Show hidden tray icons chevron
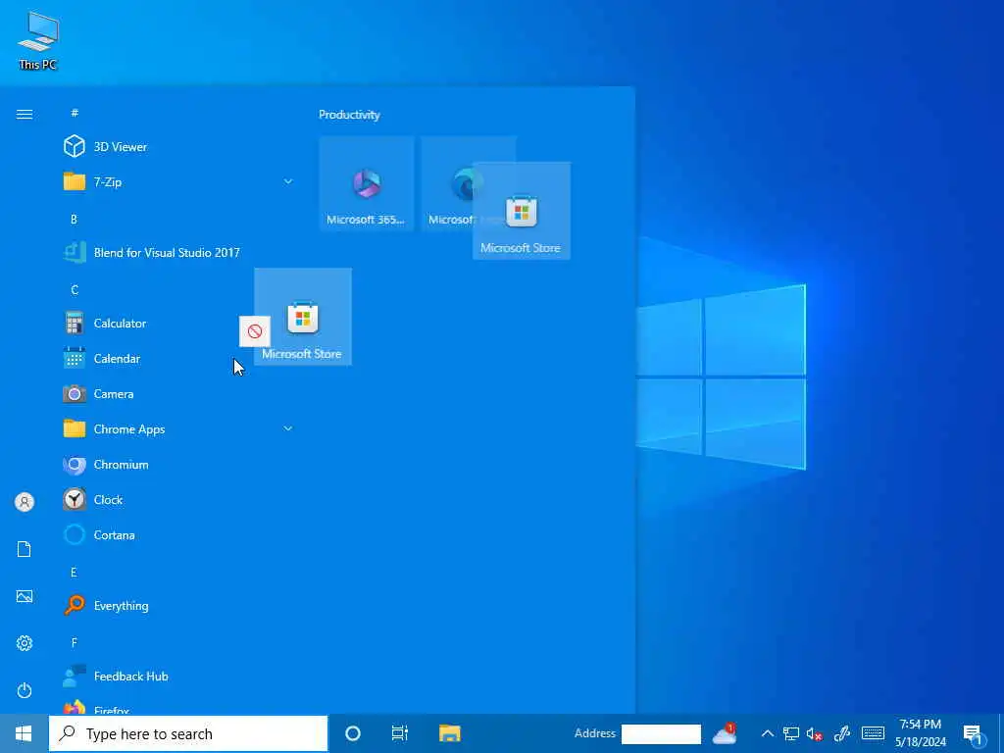 point(767,733)
